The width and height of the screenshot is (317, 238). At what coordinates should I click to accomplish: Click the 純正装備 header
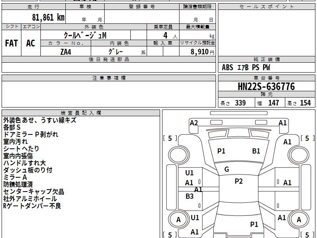(266, 59)
